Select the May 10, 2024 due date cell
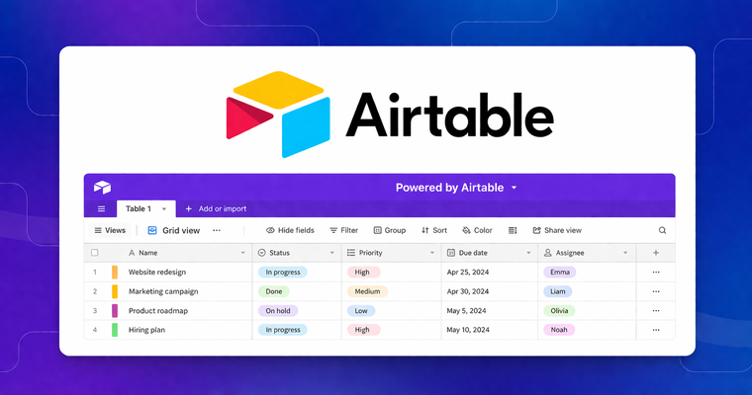The height and width of the screenshot is (395, 752). click(x=490, y=330)
